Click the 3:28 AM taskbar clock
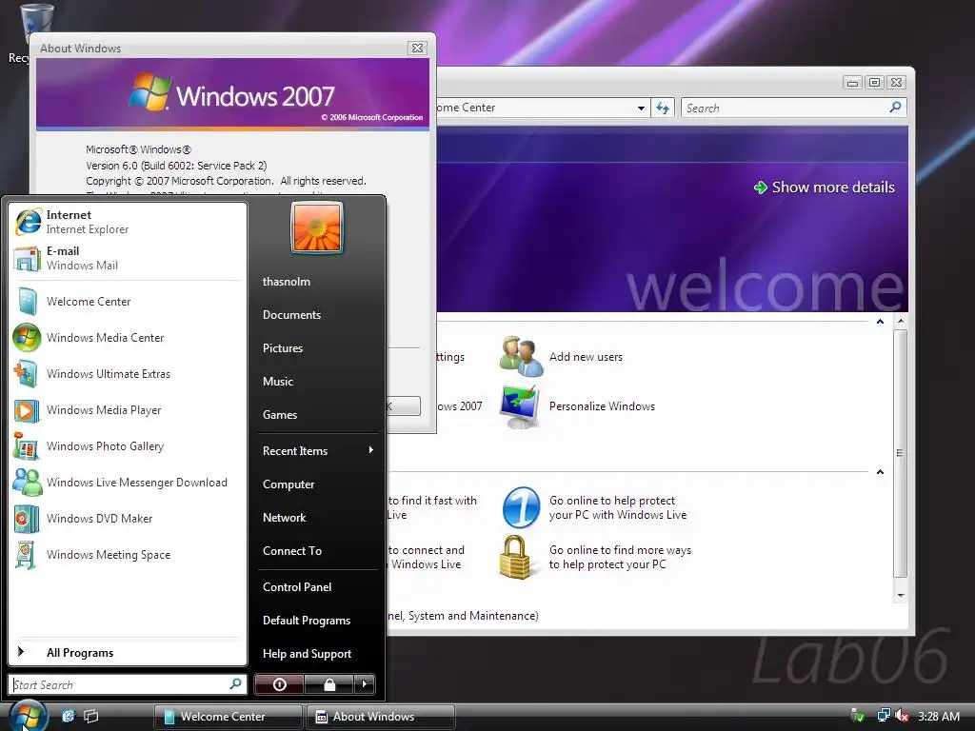The width and height of the screenshot is (975, 731). tap(938, 717)
